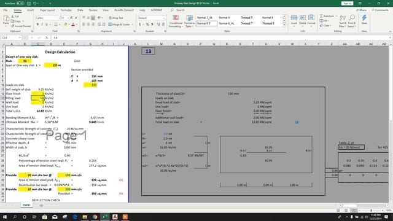Click the Format cells icon

[311, 18]
